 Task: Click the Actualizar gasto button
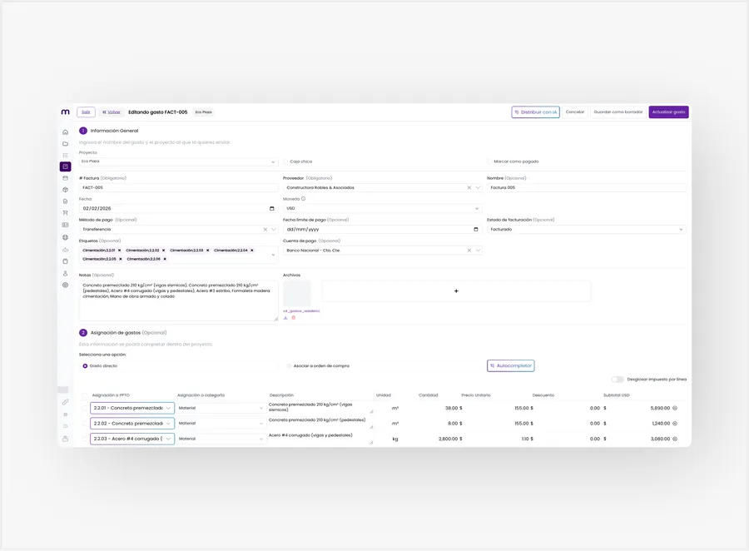coord(668,112)
